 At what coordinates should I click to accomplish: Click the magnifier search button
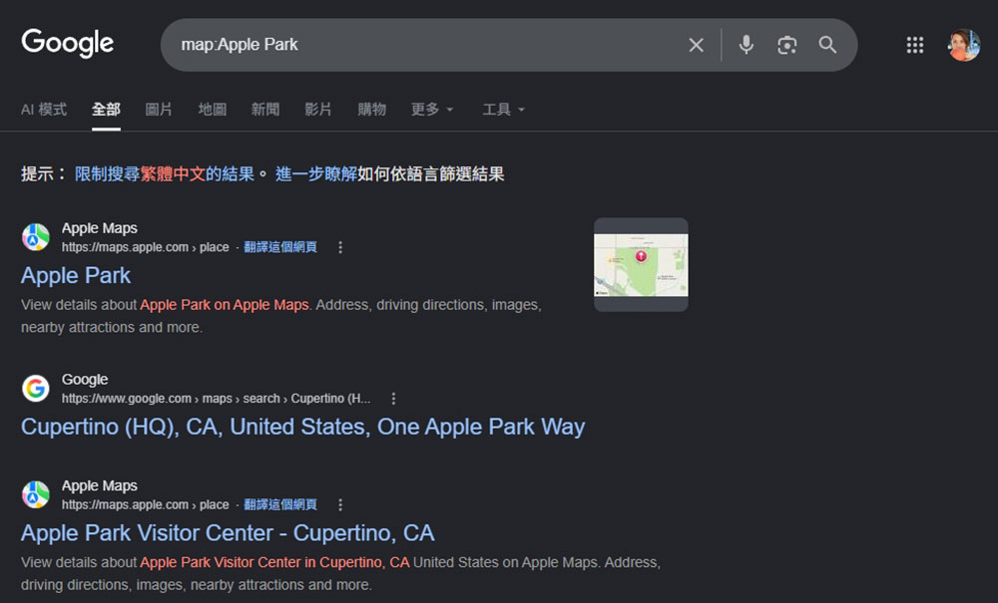[x=827, y=45]
